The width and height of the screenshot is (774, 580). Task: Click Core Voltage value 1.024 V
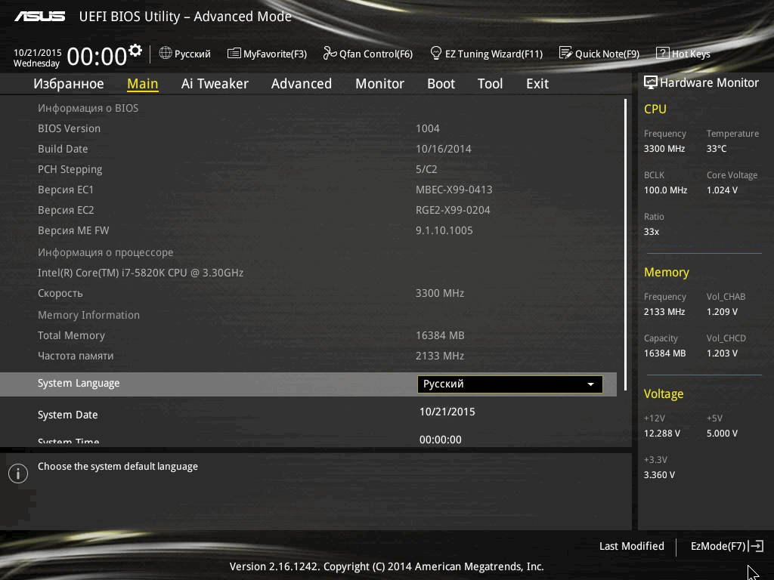pos(722,190)
